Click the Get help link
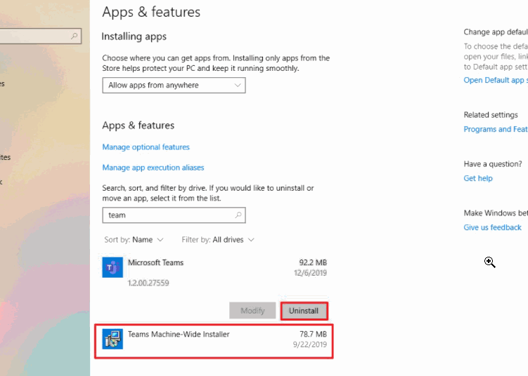 tap(478, 178)
